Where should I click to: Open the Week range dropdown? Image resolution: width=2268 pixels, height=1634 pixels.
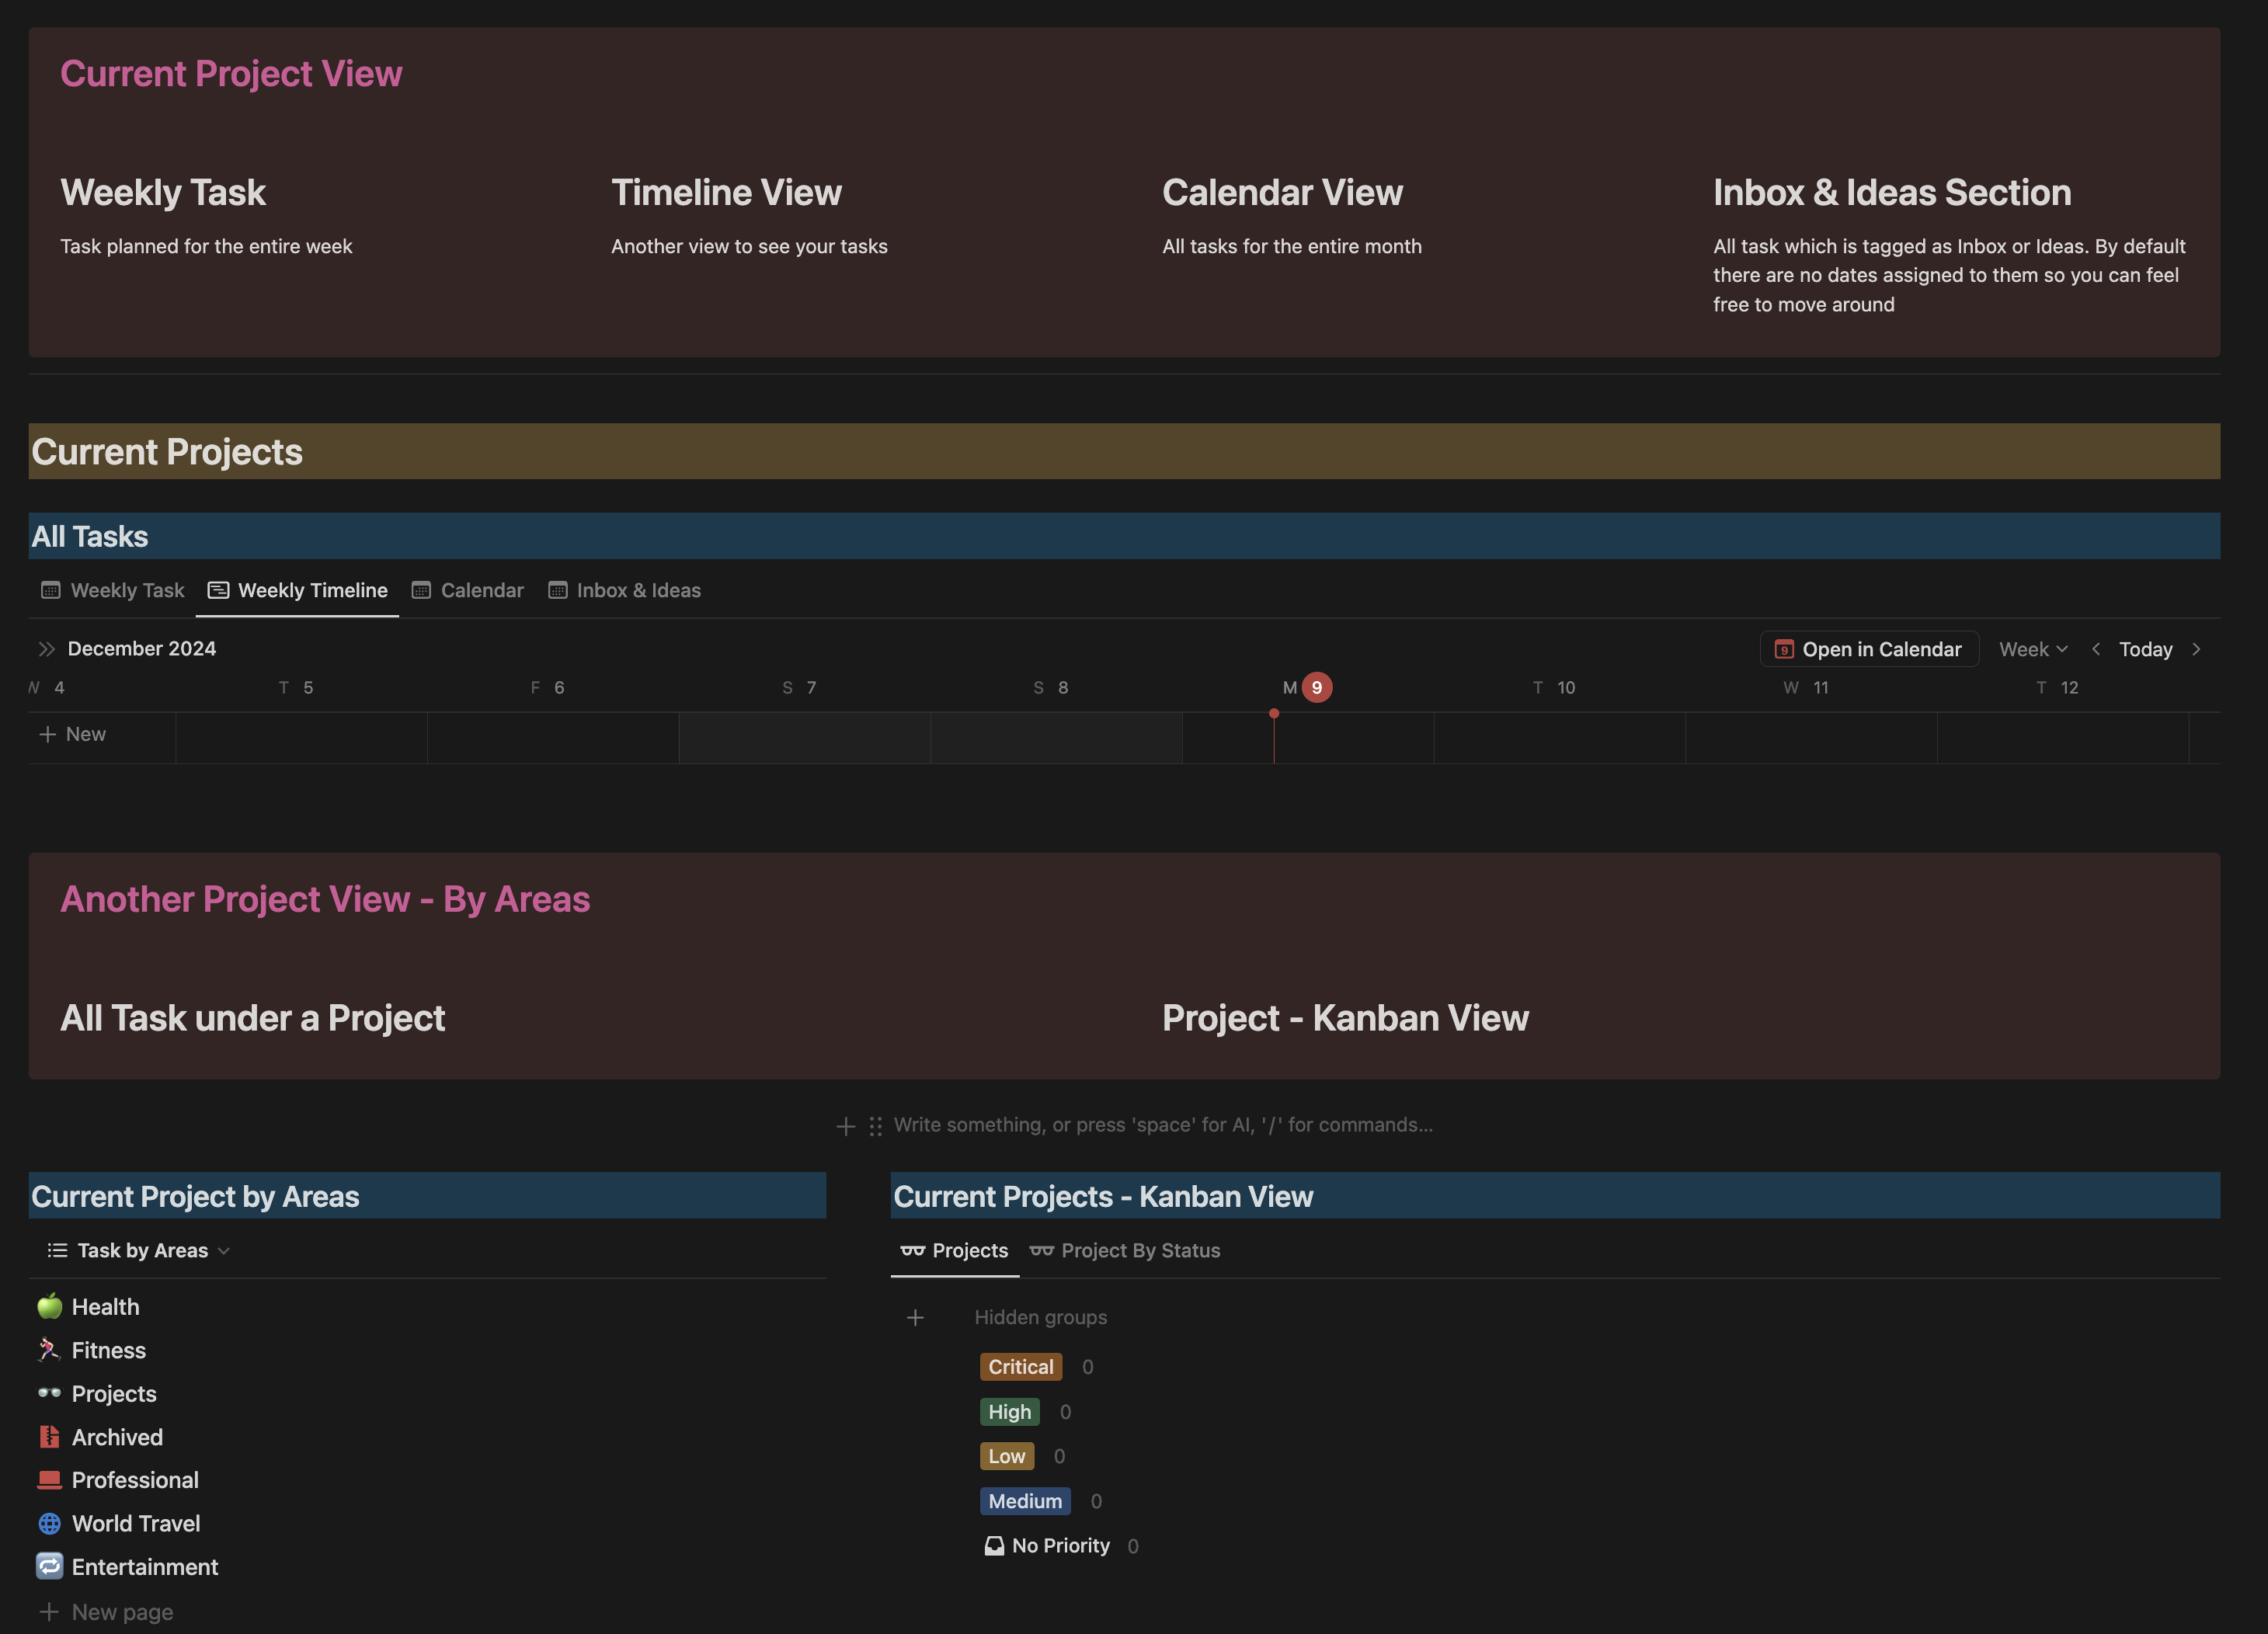point(2033,649)
